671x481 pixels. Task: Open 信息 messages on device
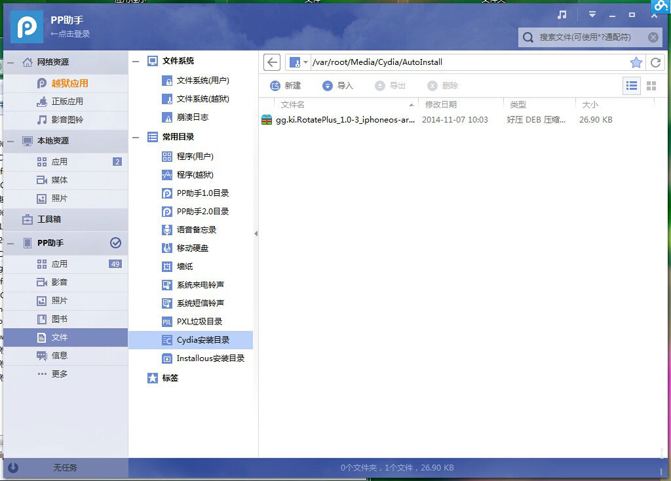[66, 356]
